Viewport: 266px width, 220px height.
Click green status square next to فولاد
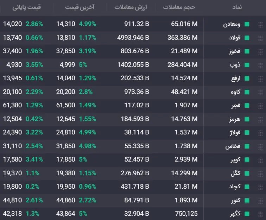click(x=247, y=38)
